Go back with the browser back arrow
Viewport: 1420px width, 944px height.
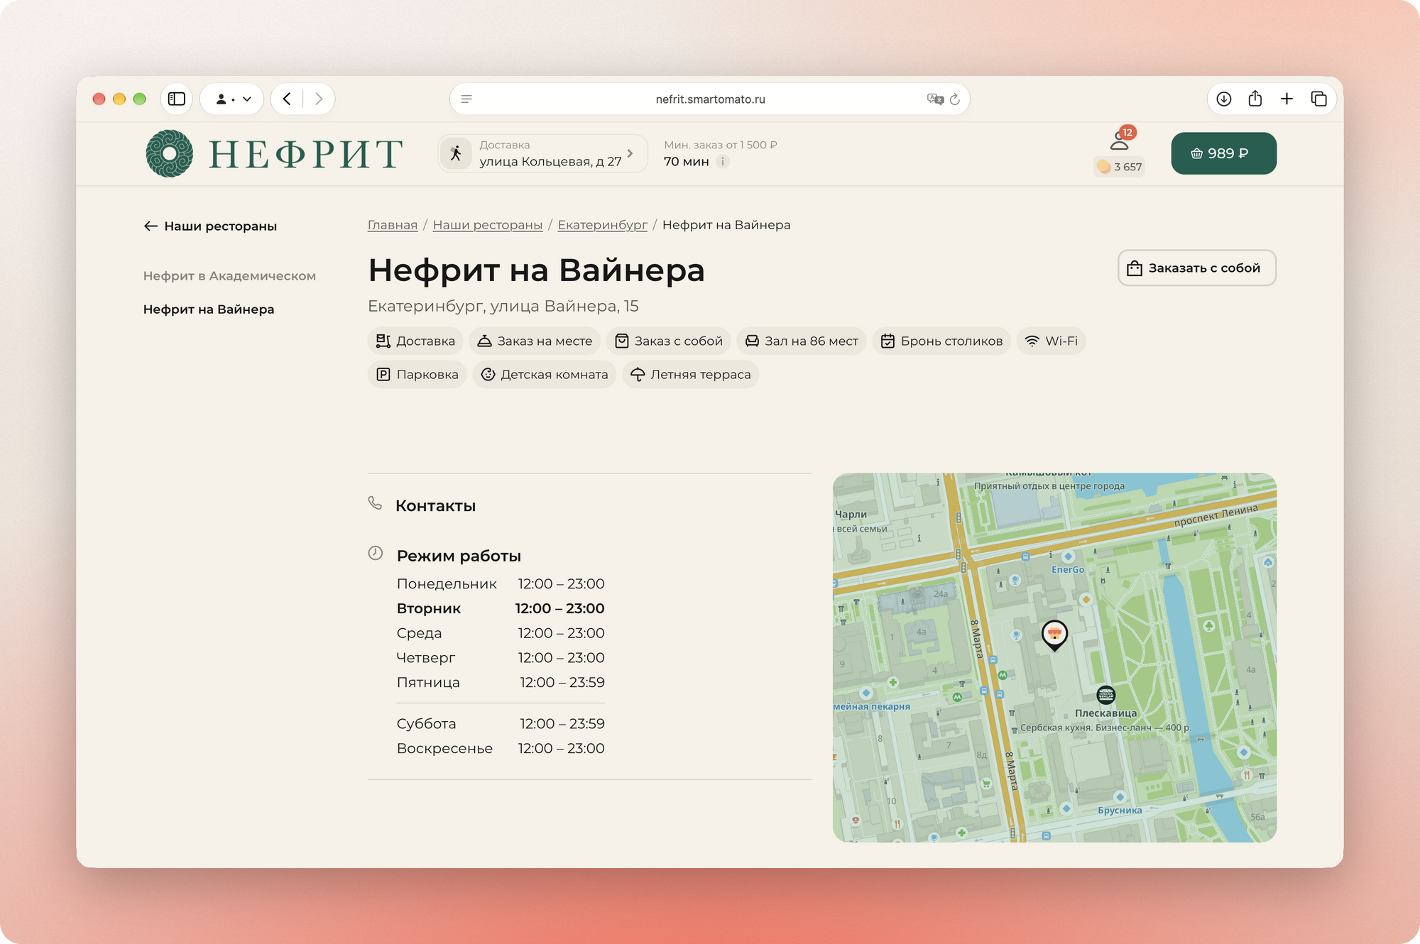click(287, 99)
